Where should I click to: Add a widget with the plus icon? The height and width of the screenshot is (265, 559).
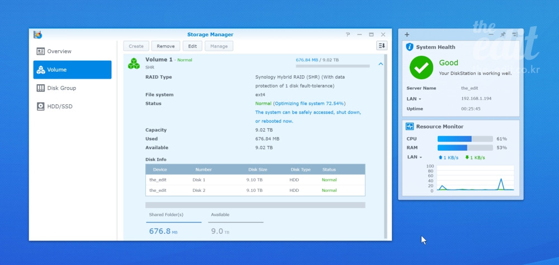407,35
